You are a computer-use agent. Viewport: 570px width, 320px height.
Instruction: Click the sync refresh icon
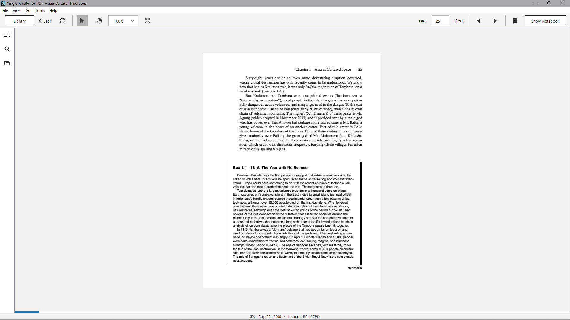[62, 21]
